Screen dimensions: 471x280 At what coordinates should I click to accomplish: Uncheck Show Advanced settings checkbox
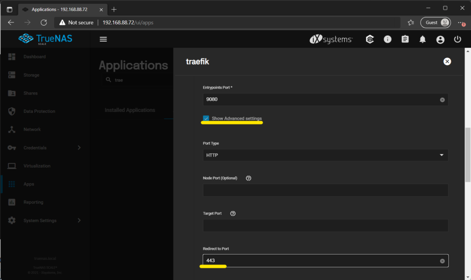(206, 118)
